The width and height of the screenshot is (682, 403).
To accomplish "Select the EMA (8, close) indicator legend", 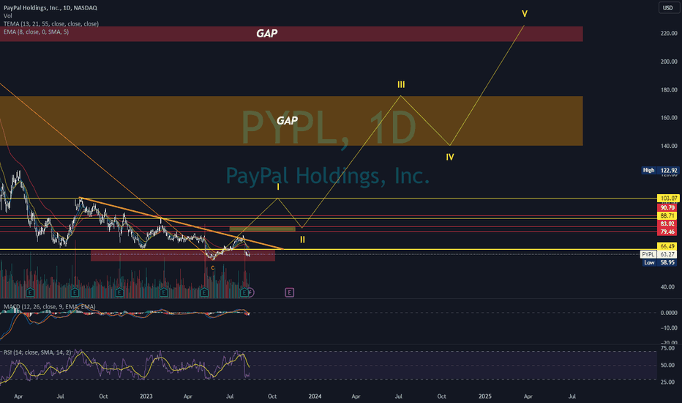I will tap(36, 32).
